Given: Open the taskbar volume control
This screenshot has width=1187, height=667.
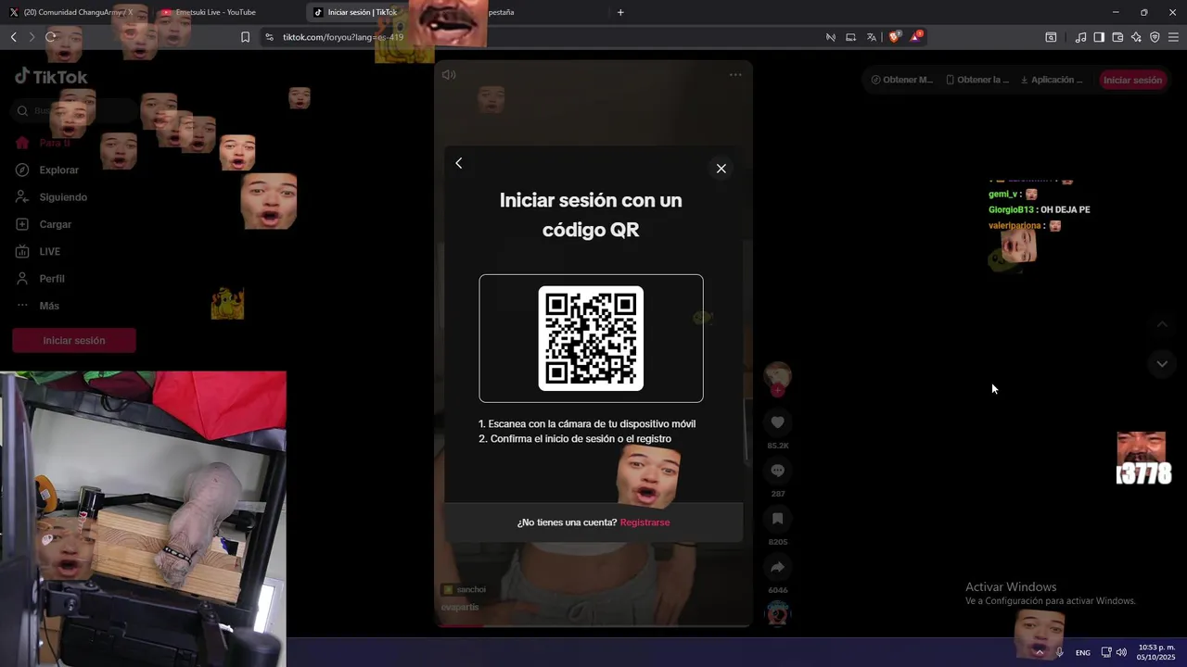Looking at the screenshot, I should coord(1121,652).
